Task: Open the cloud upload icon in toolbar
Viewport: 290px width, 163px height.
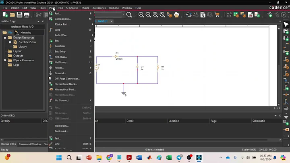Action: [177, 15]
